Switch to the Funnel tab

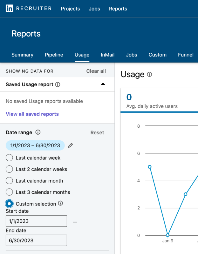click(x=186, y=55)
